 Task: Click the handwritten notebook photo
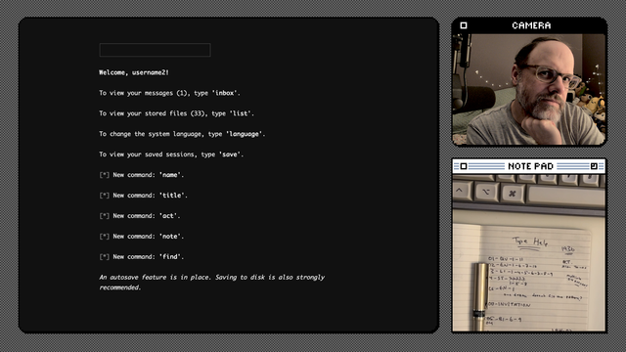tap(529, 252)
